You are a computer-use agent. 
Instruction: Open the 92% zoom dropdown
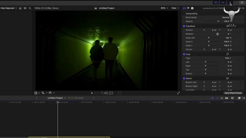pyautogui.click(x=164, y=8)
